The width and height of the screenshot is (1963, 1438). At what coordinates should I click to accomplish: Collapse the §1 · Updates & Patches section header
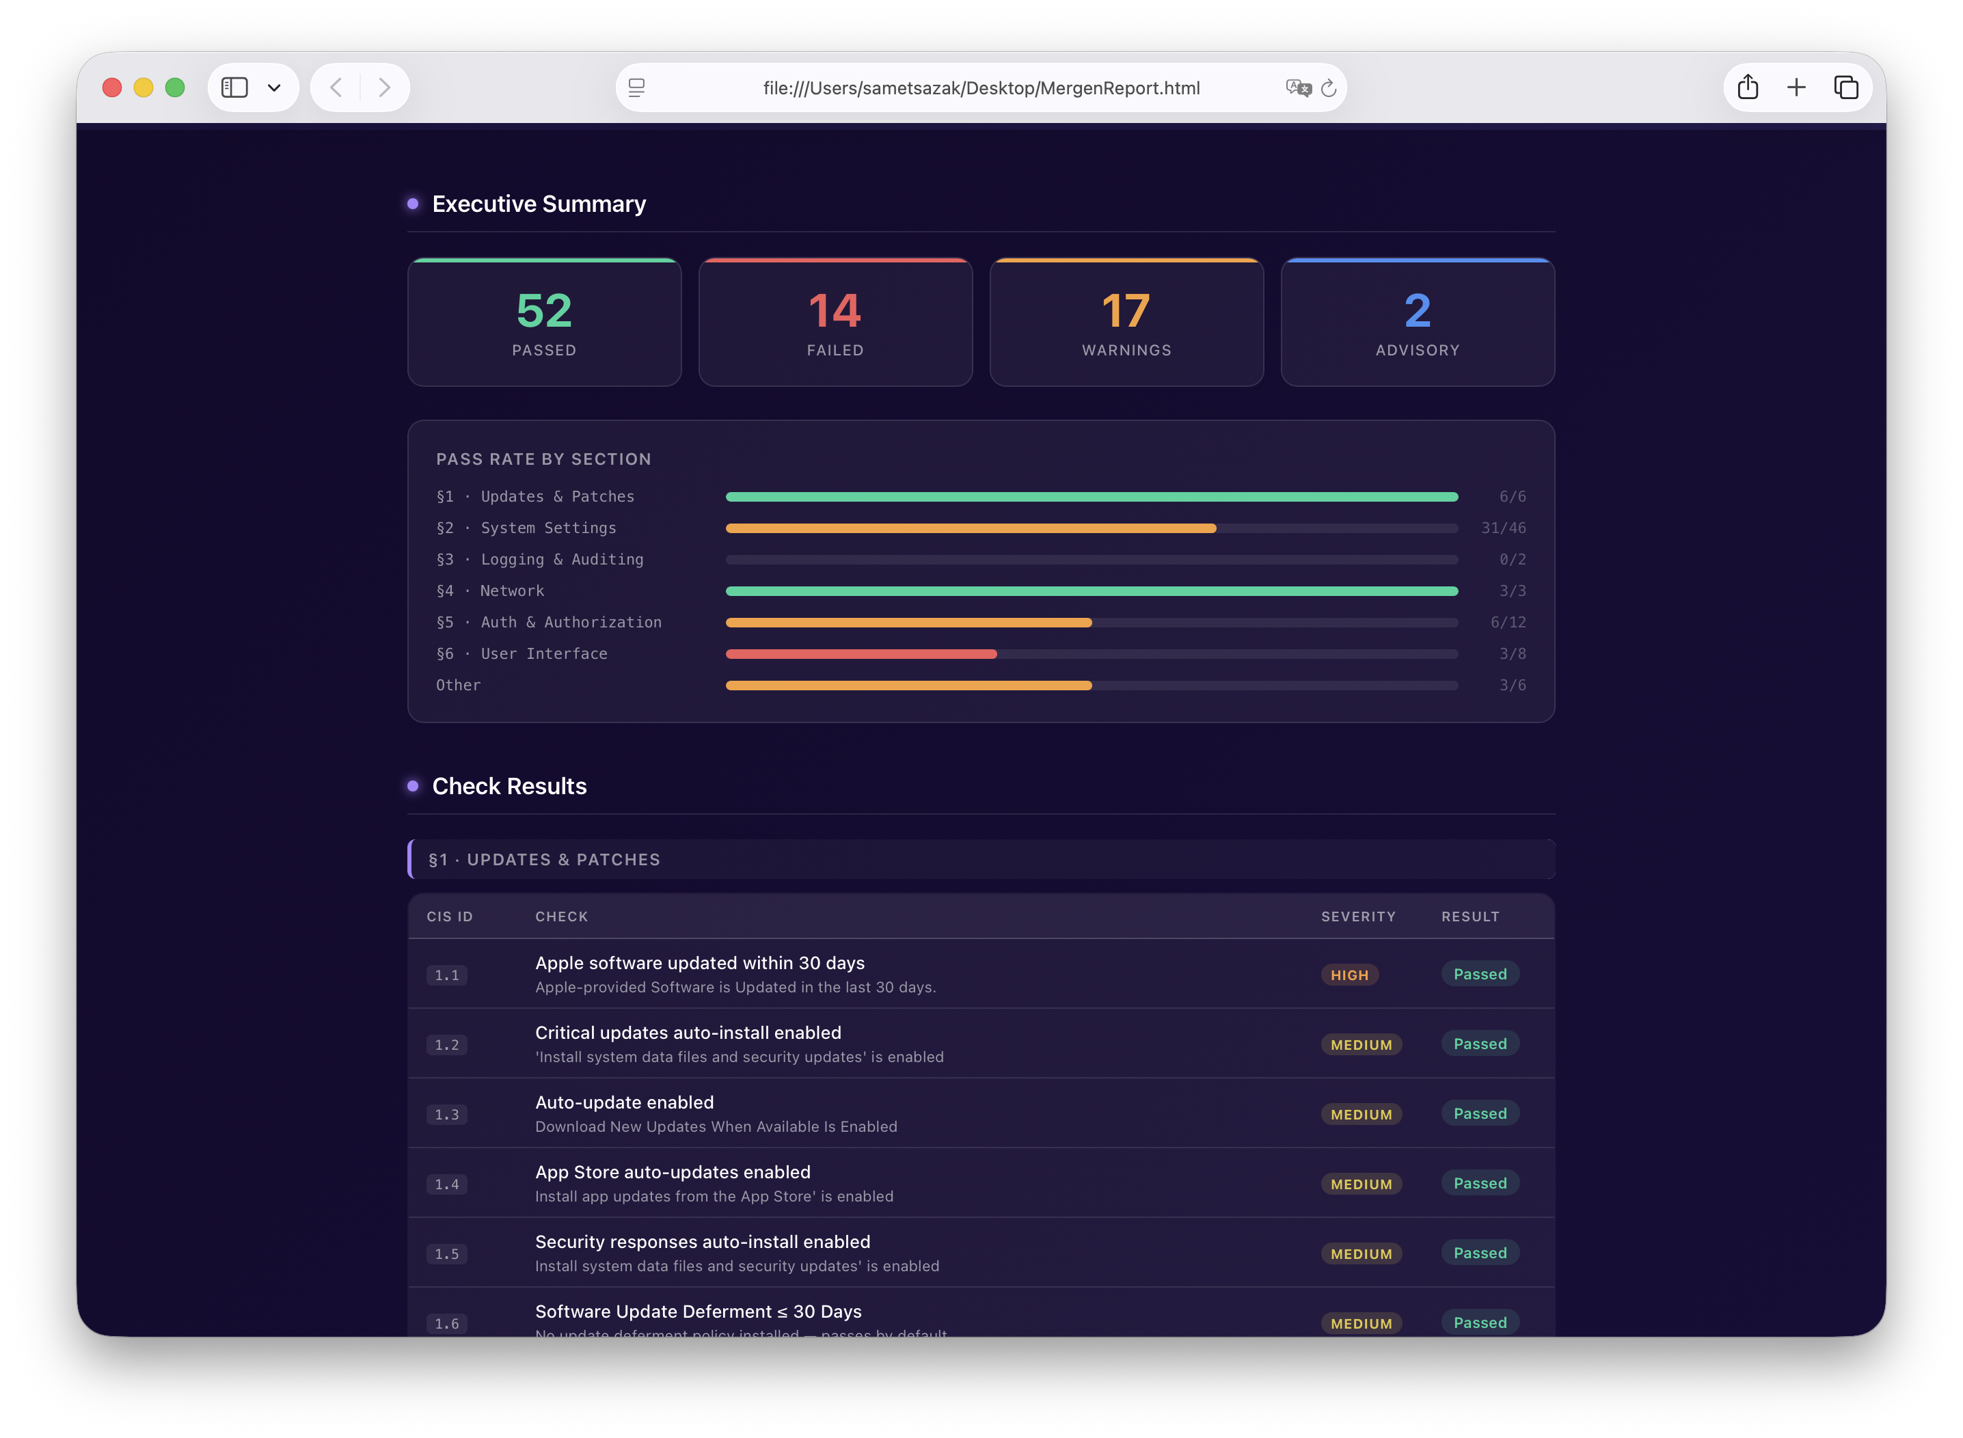coord(981,859)
